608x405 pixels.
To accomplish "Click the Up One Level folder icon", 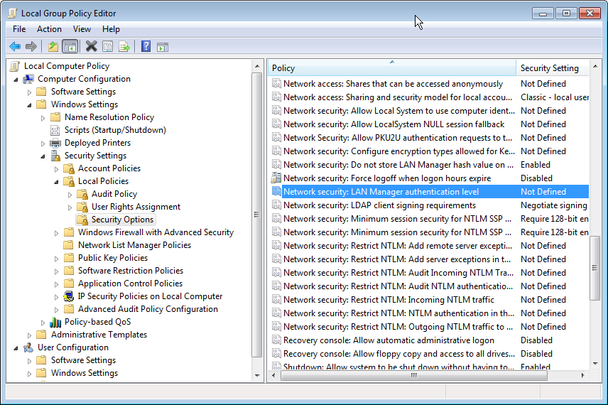I will 53,47.
